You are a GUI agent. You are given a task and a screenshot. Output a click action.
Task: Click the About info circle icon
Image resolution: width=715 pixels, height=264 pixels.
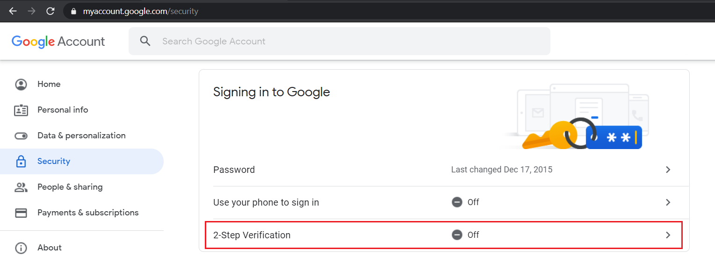[x=21, y=248]
